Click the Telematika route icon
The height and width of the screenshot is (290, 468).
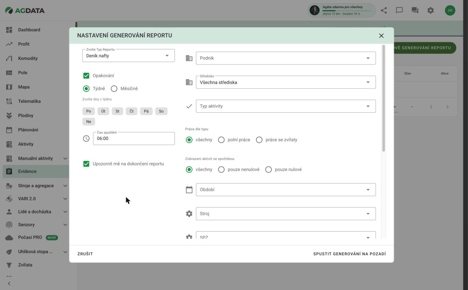9,101
